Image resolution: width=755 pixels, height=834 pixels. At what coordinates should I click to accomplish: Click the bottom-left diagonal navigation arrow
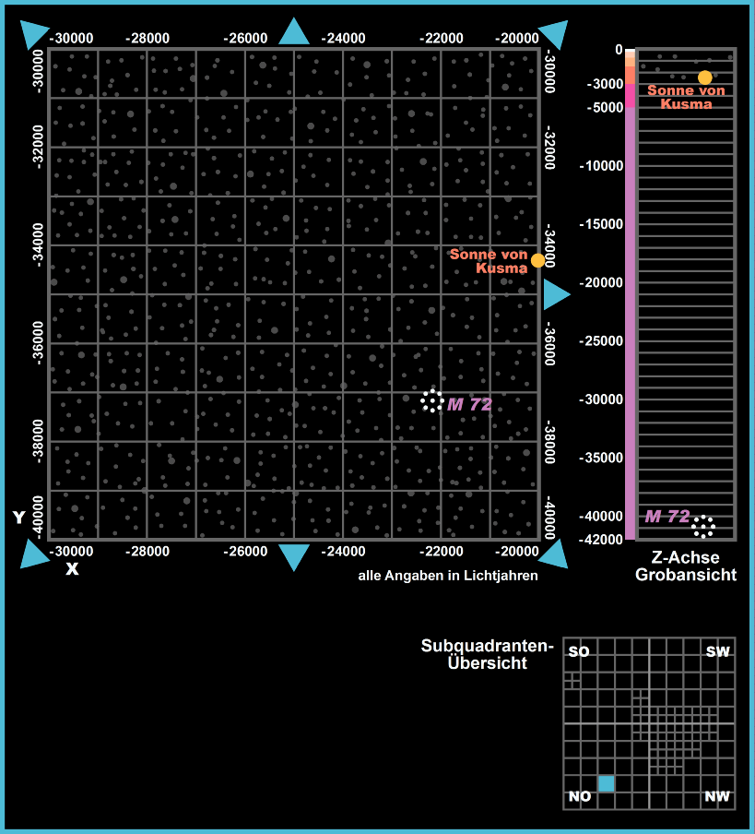pyautogui.click(x=33, y=554)
